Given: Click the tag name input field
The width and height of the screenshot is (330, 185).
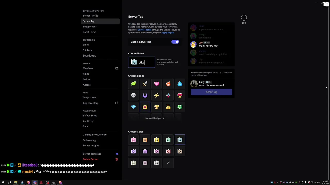Looking at the screenshot, I should click(142, 62).
